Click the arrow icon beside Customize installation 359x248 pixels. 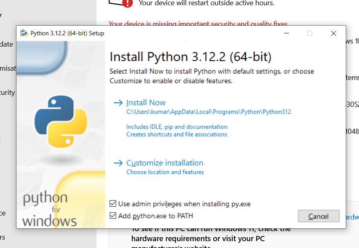118,163
